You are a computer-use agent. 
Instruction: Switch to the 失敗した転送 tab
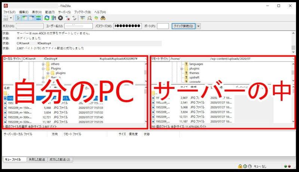(37, 159)
